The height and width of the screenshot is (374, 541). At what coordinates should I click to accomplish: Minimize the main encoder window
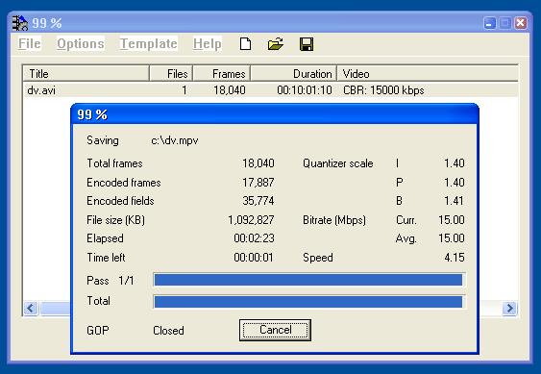(x=490, y=23)
